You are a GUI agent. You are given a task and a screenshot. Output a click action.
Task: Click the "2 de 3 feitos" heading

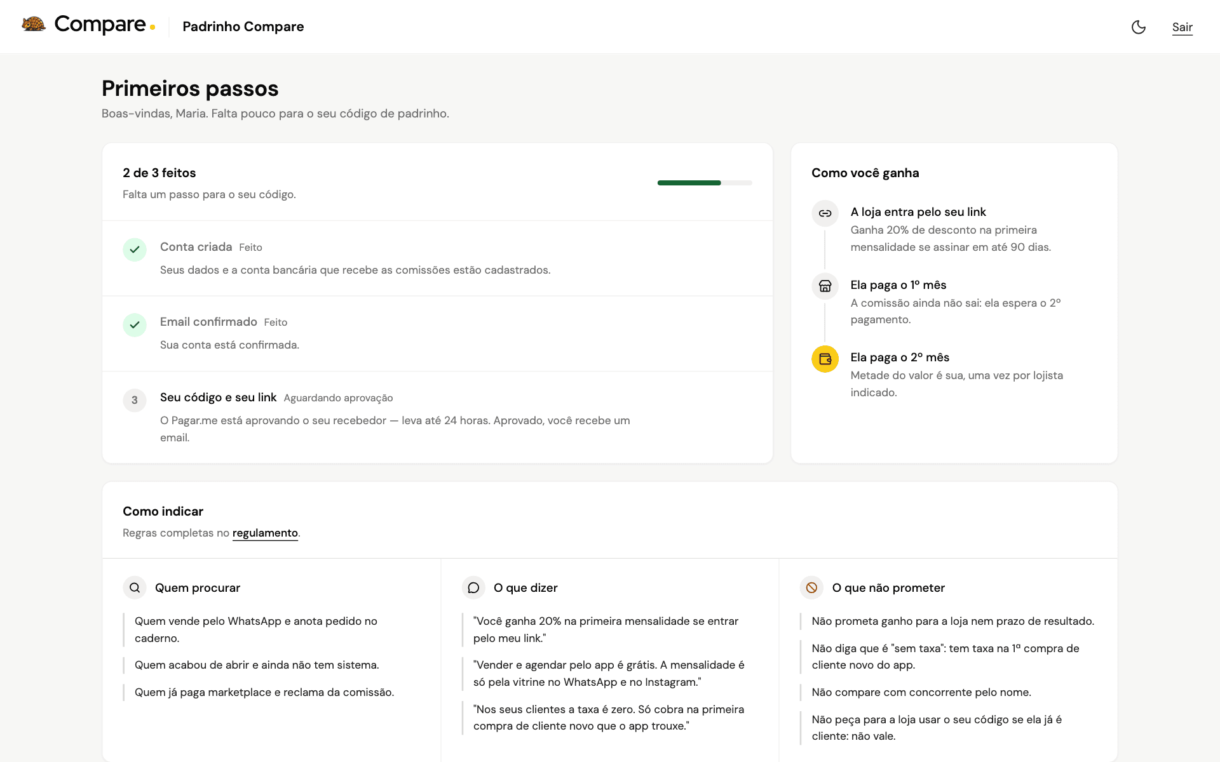tap(159, 173)
